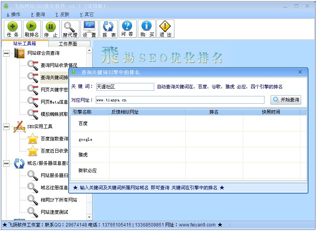The image size is (316, 231).
Task: Click the 关键词 input field
Action: click(x=125, y=87)
